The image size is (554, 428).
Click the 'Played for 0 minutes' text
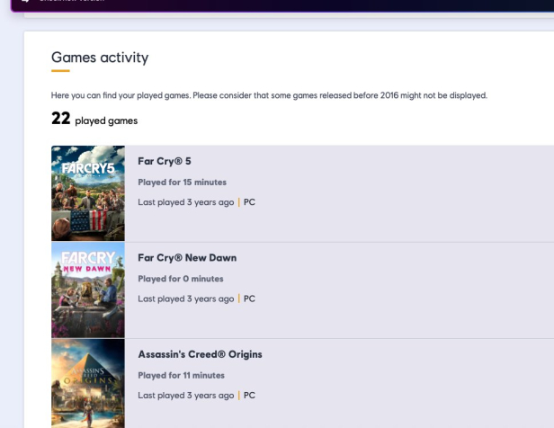180,279
